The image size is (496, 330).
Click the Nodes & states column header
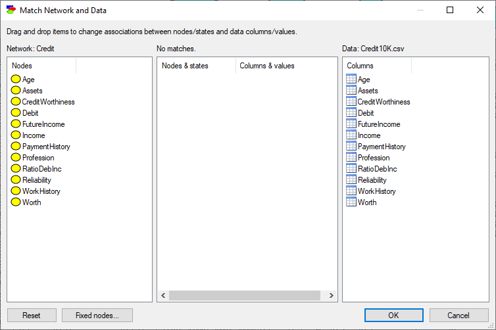197,66
